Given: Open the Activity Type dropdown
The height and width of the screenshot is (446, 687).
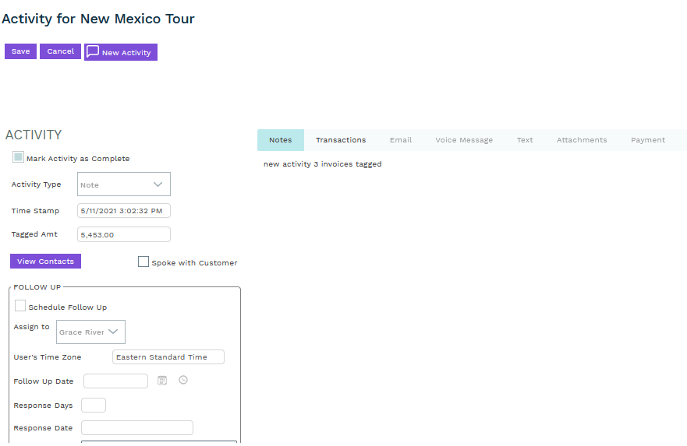Looking at the screenshot, I should (x=124, y=184).
